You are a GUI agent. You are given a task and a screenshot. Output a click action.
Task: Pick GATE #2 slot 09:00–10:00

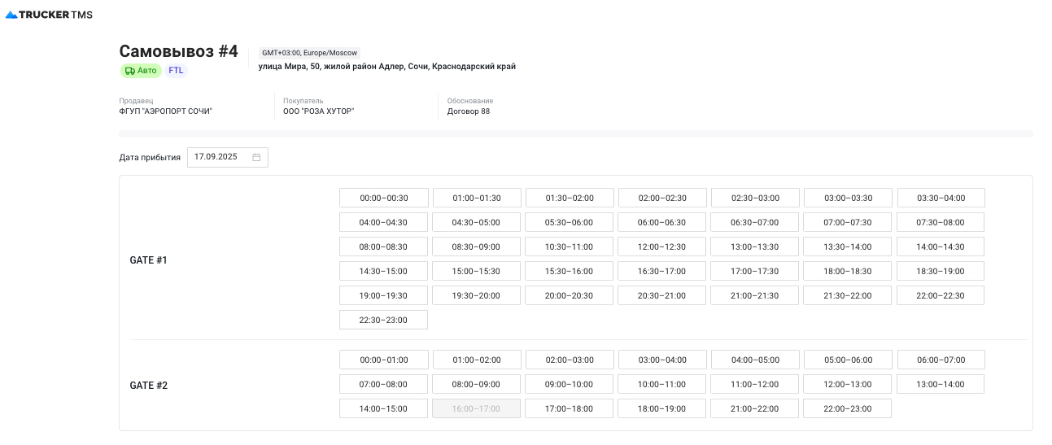tap(569, 384)
